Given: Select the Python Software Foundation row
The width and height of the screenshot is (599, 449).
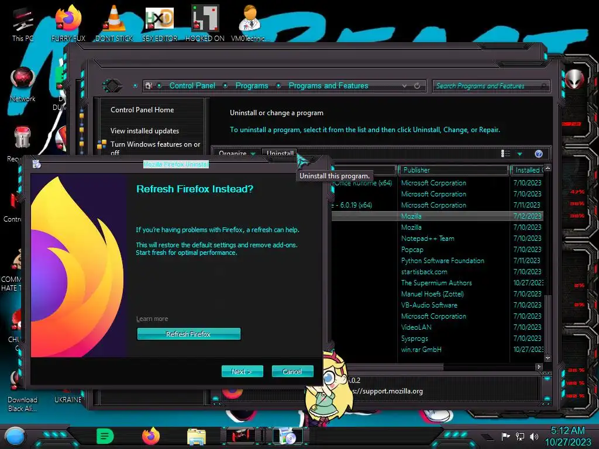Looking at the screenshot, I should (438, 260).
